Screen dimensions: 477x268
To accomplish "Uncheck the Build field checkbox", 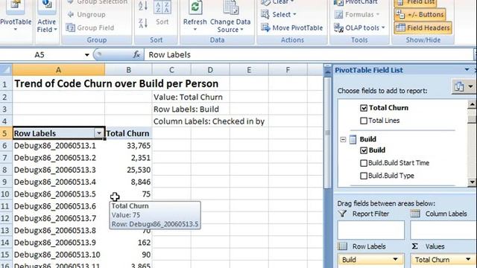I will (x=364, y=150).
